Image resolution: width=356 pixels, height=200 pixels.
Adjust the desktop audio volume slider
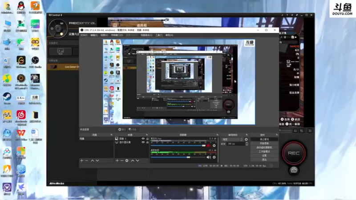pyautogui.click(x=178, y=157)
